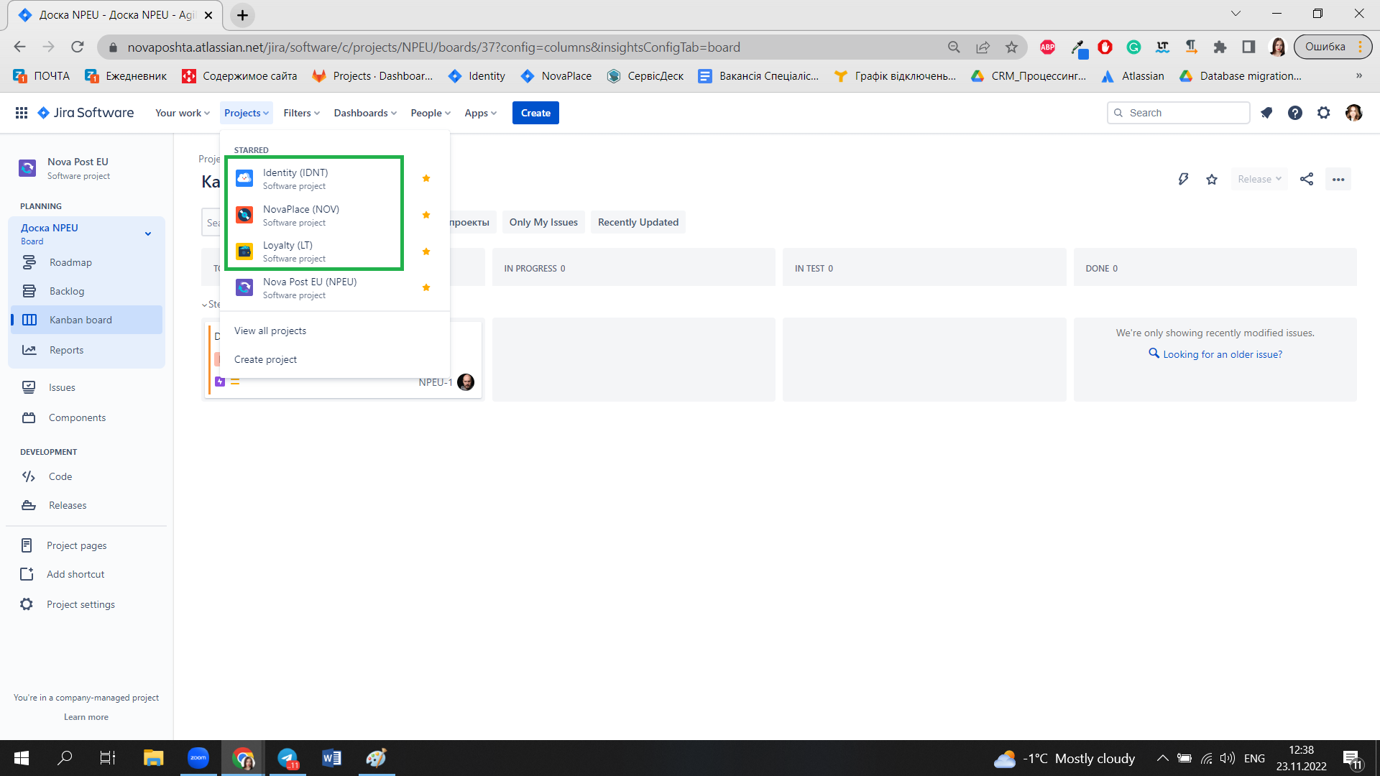Screen dimensions: 1380x776
Task: Open the Jira settings gear icon
Action: coord(1324,113)
